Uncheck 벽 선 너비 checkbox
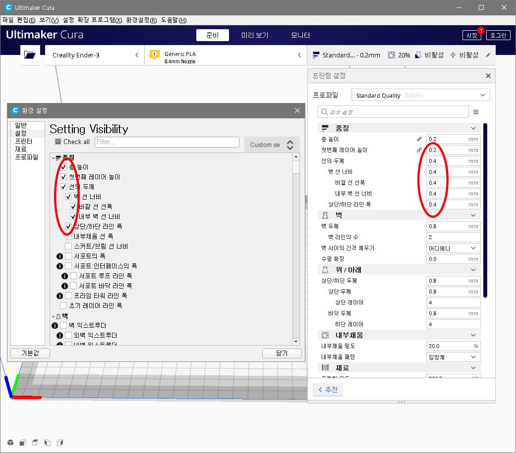The height and width of the screenshot is (453, 516). [x=68, y=197]
